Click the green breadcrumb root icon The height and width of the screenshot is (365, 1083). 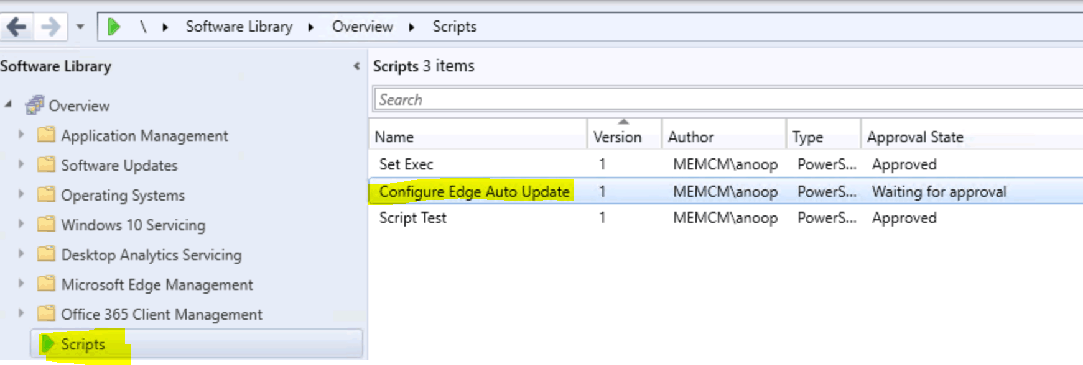pos(113,27)
